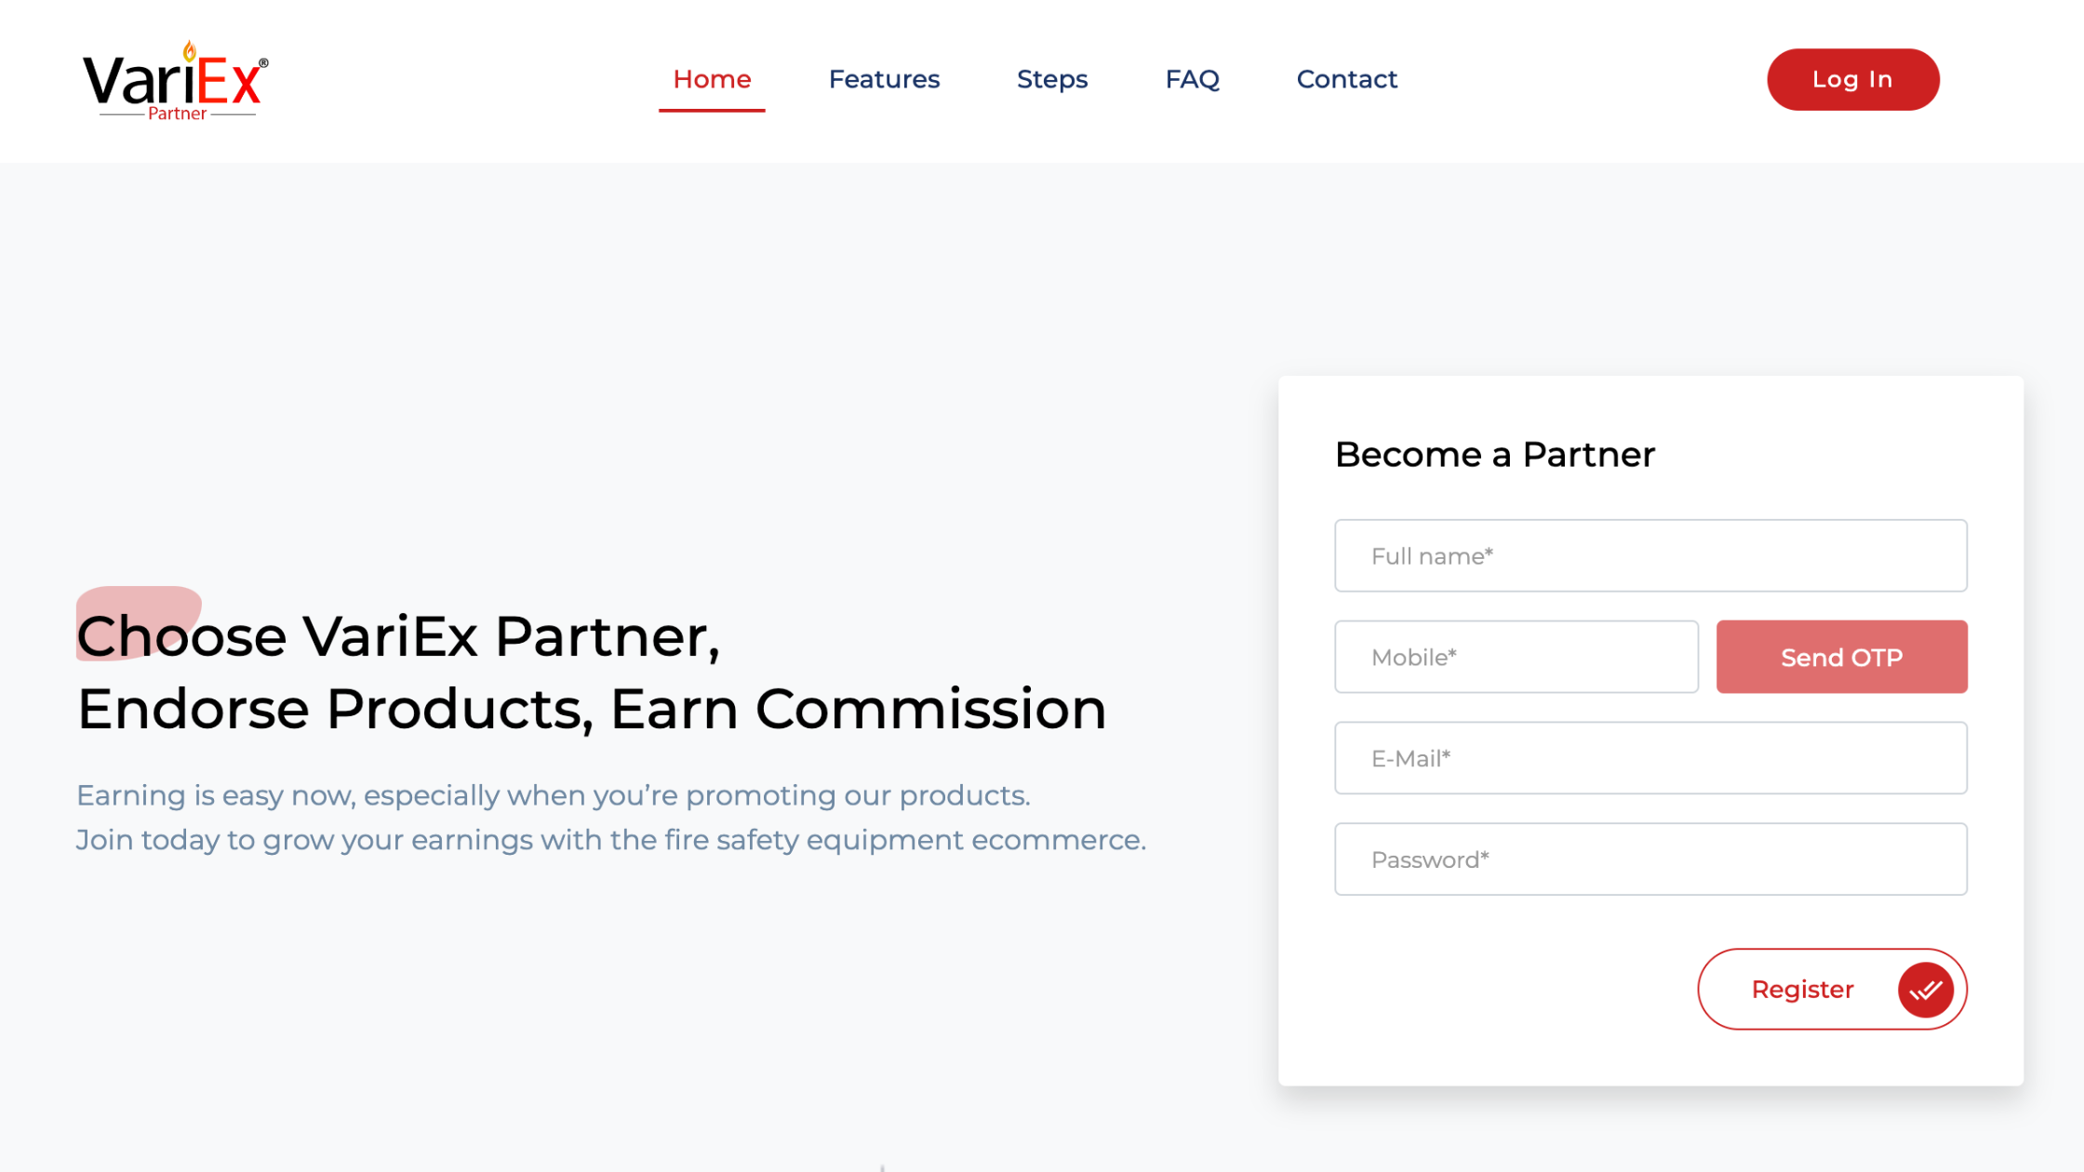
Task: Click the "Earning is easy now" sentence
Action: pyautogui.click(x=553, y=796)
